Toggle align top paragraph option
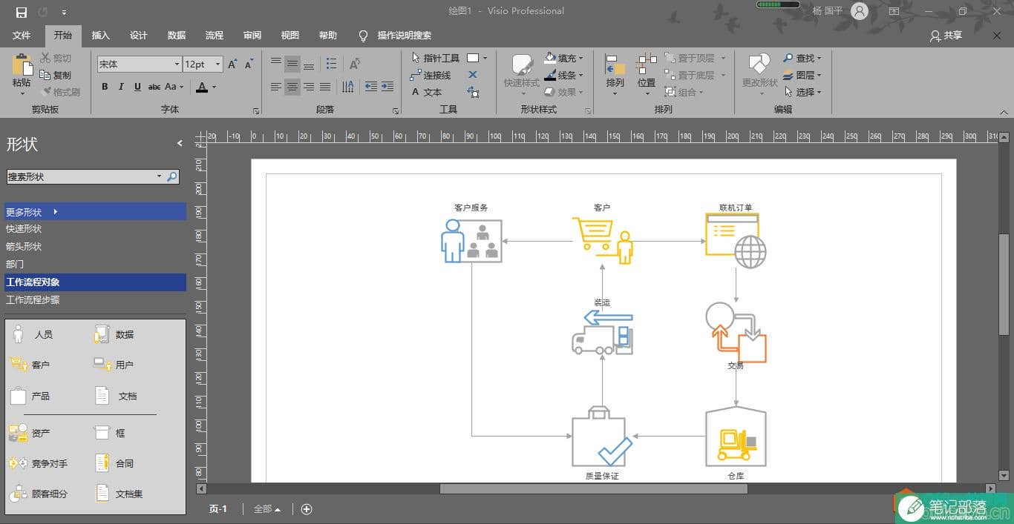 click(276, 64)
